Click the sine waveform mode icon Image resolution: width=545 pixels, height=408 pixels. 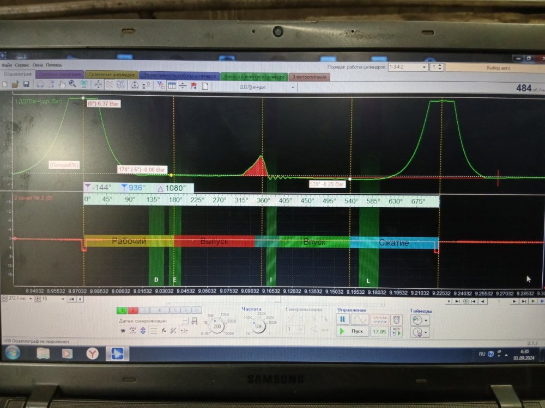(x=359, y=319)
